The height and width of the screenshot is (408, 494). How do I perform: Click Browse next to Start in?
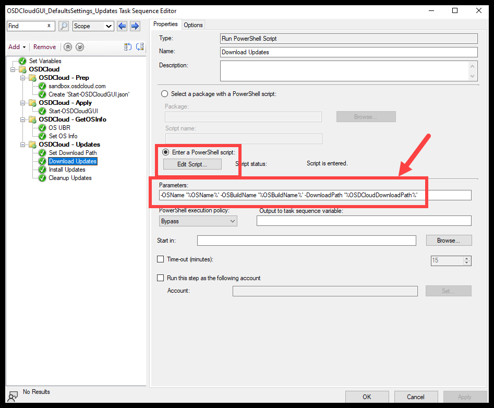click(x=449, y=240)
